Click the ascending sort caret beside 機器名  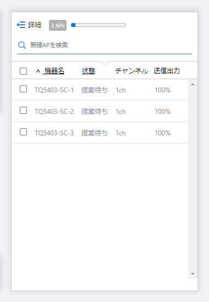click(x=38, y=71)
